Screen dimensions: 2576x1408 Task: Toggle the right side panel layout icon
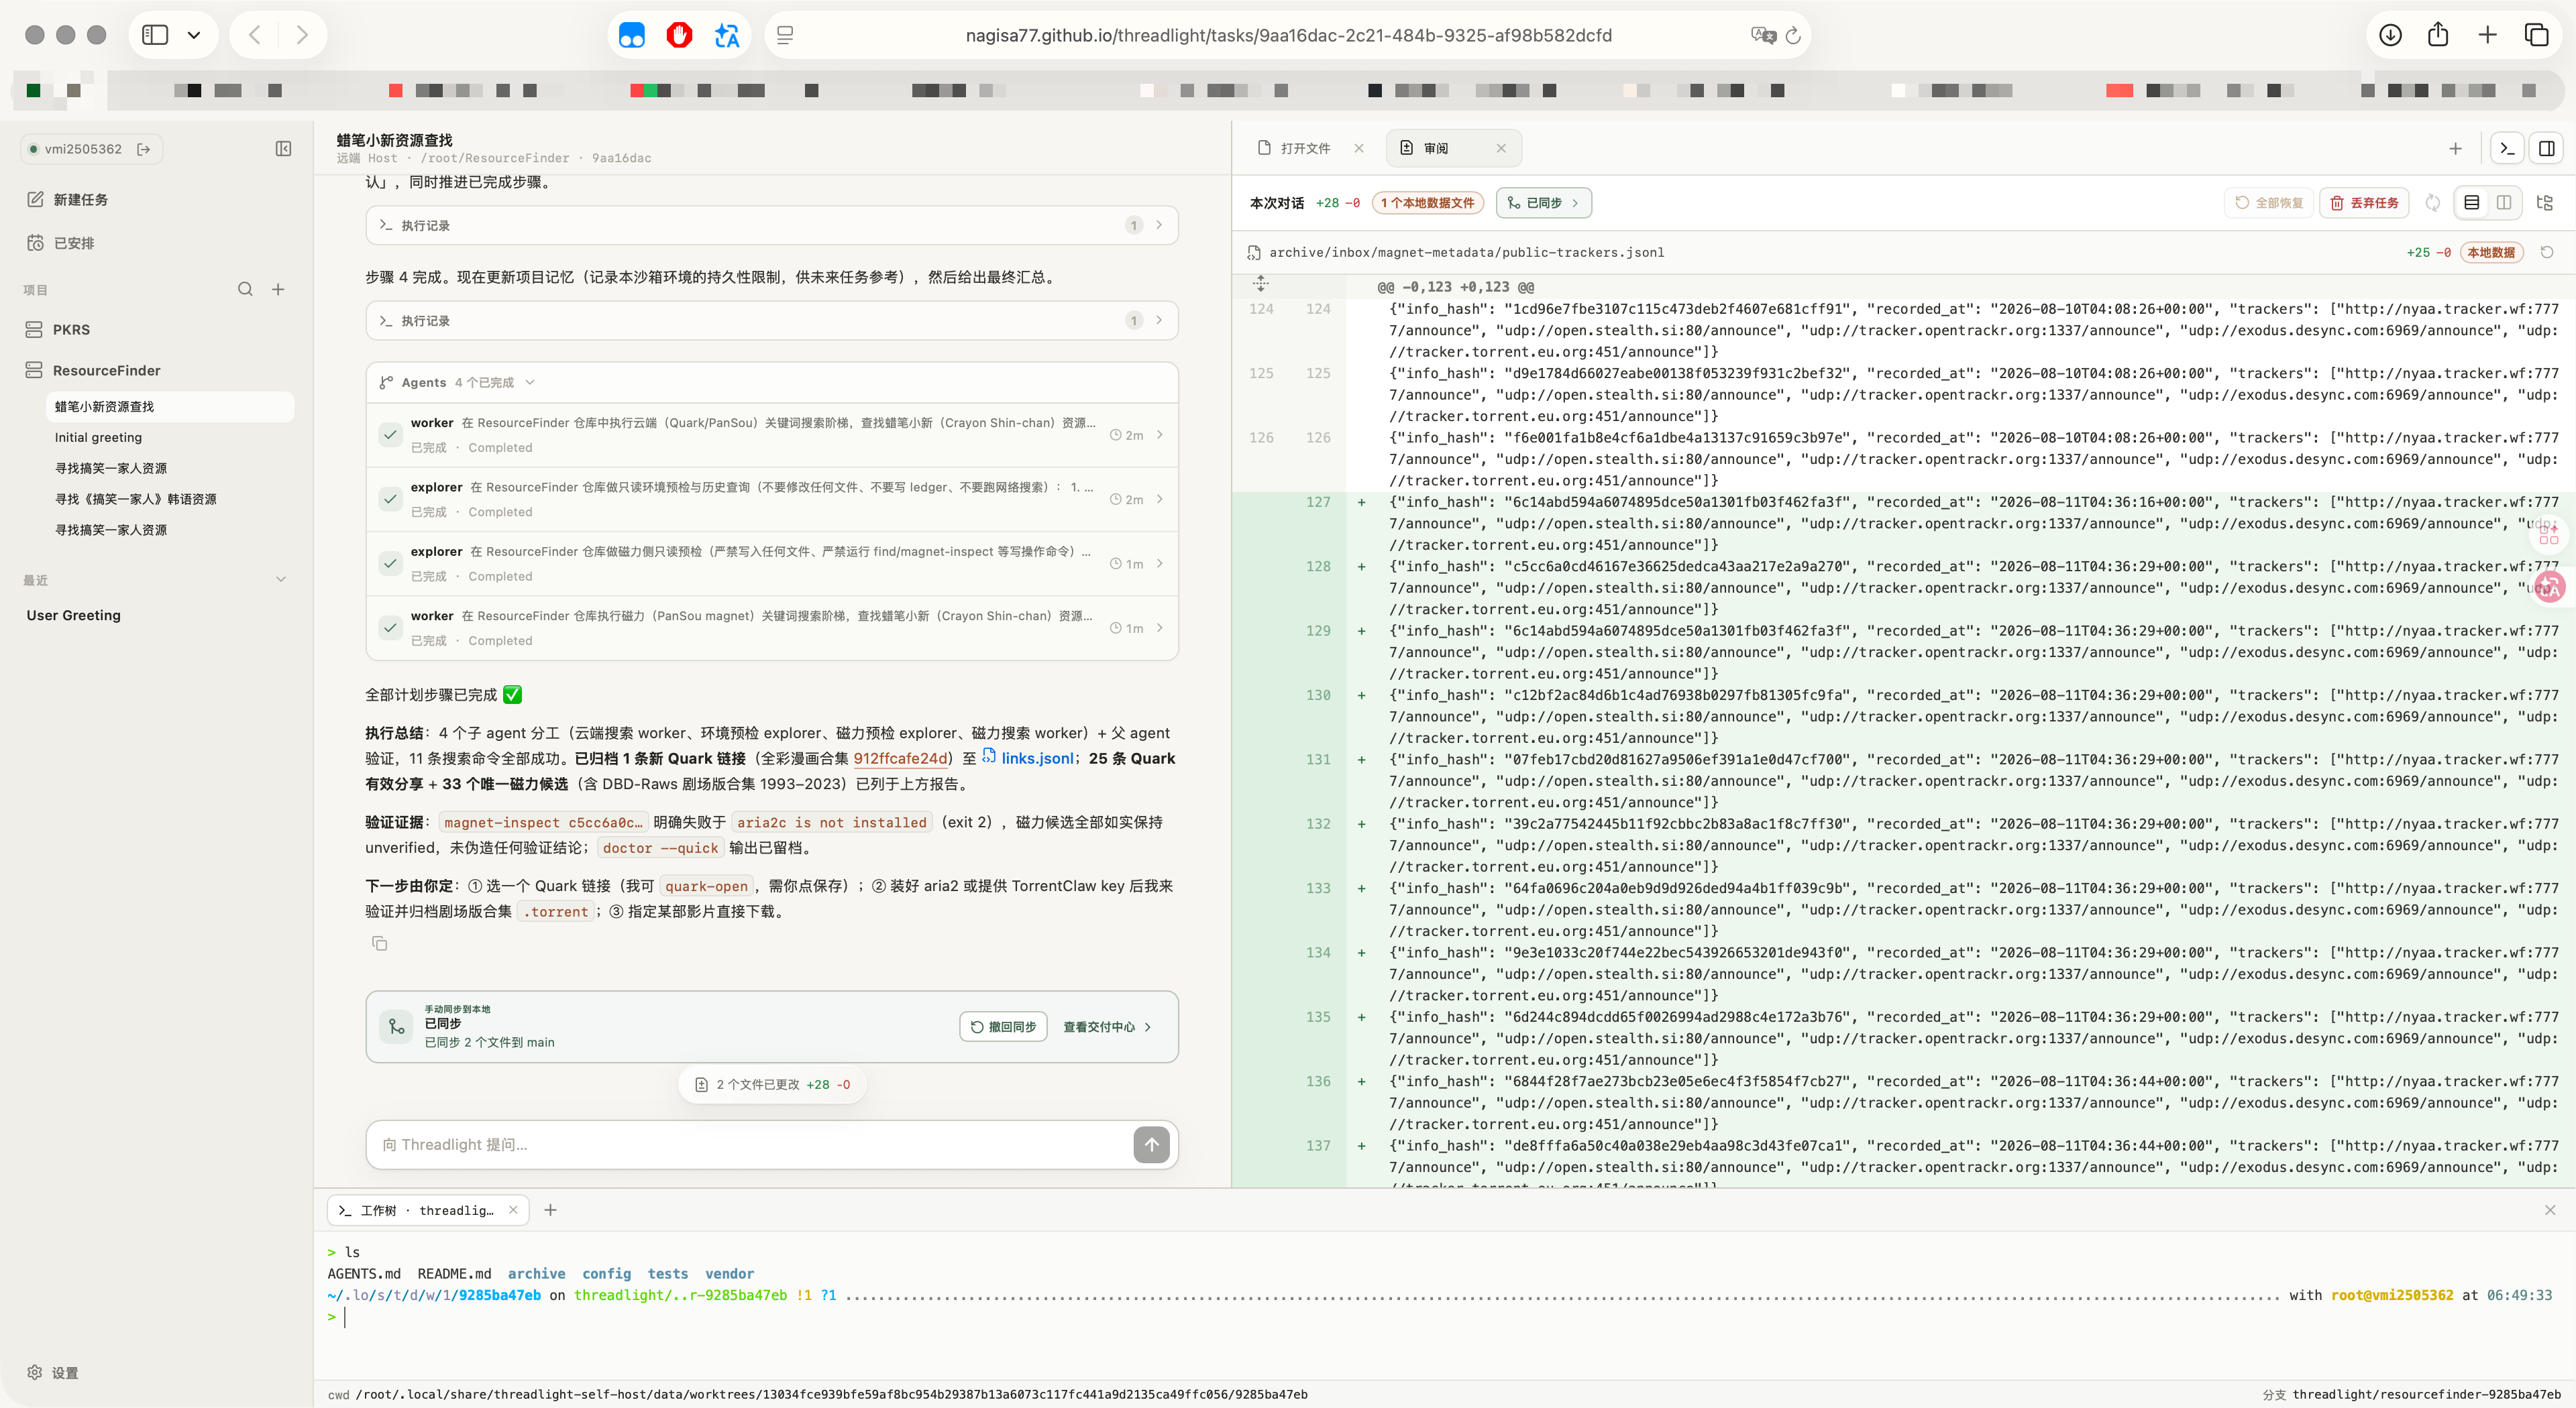coord(2547,149)
